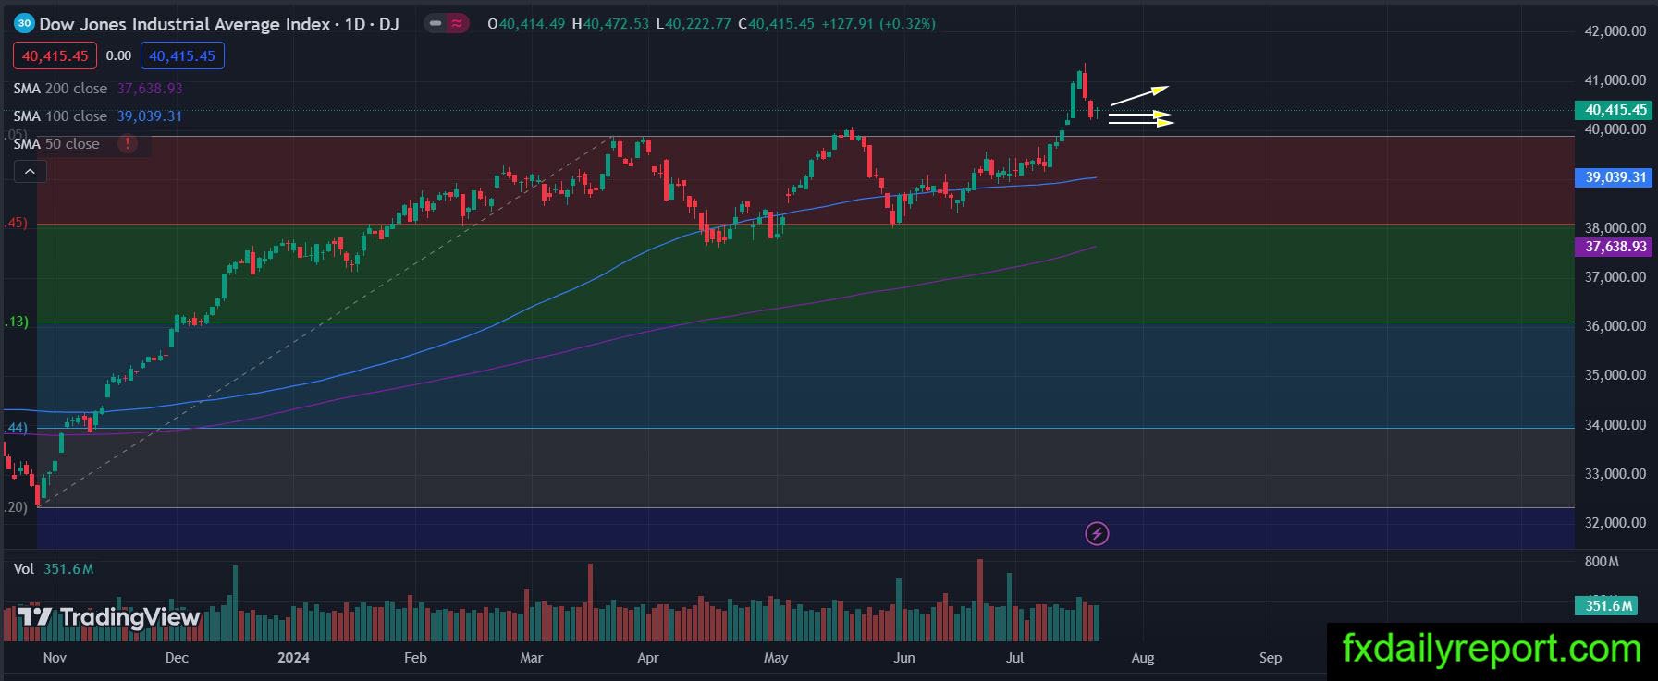The width and height of the screenshot is (1658, 681).
Task: Click the 37,000.00 price axis label
Action: tap(1615, 277)
